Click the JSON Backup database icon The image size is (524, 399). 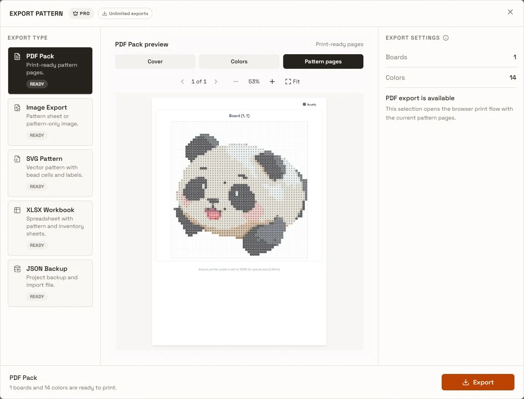point(17,269)
